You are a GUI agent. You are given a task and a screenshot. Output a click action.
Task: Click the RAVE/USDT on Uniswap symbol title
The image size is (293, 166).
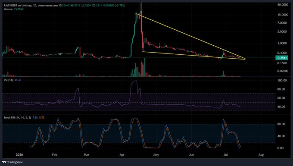pos(18,6)
